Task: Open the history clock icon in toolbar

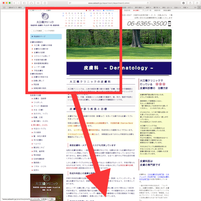Action: (x=45, y=3)
